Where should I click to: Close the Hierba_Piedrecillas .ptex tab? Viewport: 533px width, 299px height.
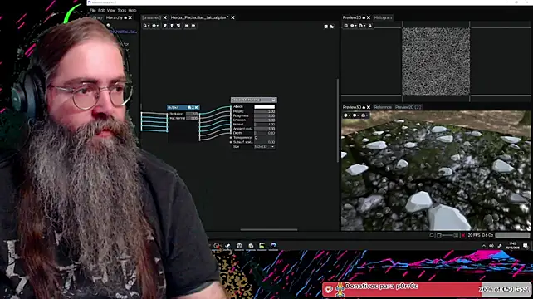pyautogui.click(x=232, y=17)
